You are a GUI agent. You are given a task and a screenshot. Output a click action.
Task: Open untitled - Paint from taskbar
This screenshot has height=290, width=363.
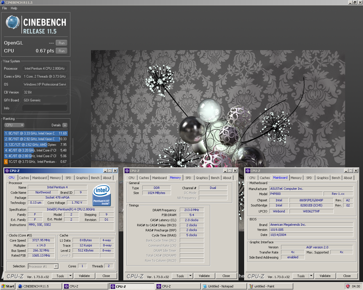(270, 286)
